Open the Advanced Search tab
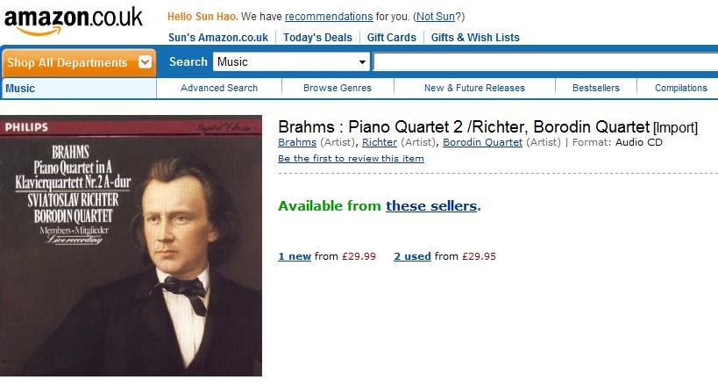718x387 pixels. point(219,88)
